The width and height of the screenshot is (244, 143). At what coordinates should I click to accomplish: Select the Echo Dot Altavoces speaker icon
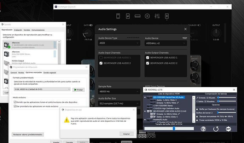coord(6,54)
